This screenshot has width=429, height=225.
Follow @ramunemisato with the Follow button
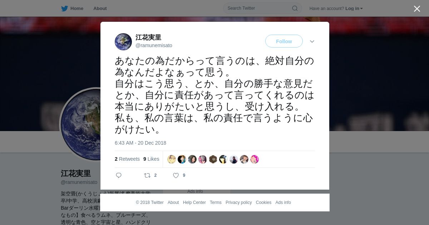click(x=284, y=41)
